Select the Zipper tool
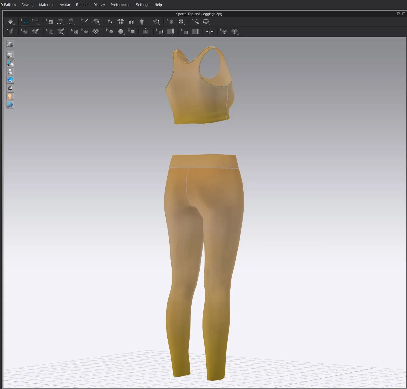Screen dimensions: 407x389 tap(146, 31)
